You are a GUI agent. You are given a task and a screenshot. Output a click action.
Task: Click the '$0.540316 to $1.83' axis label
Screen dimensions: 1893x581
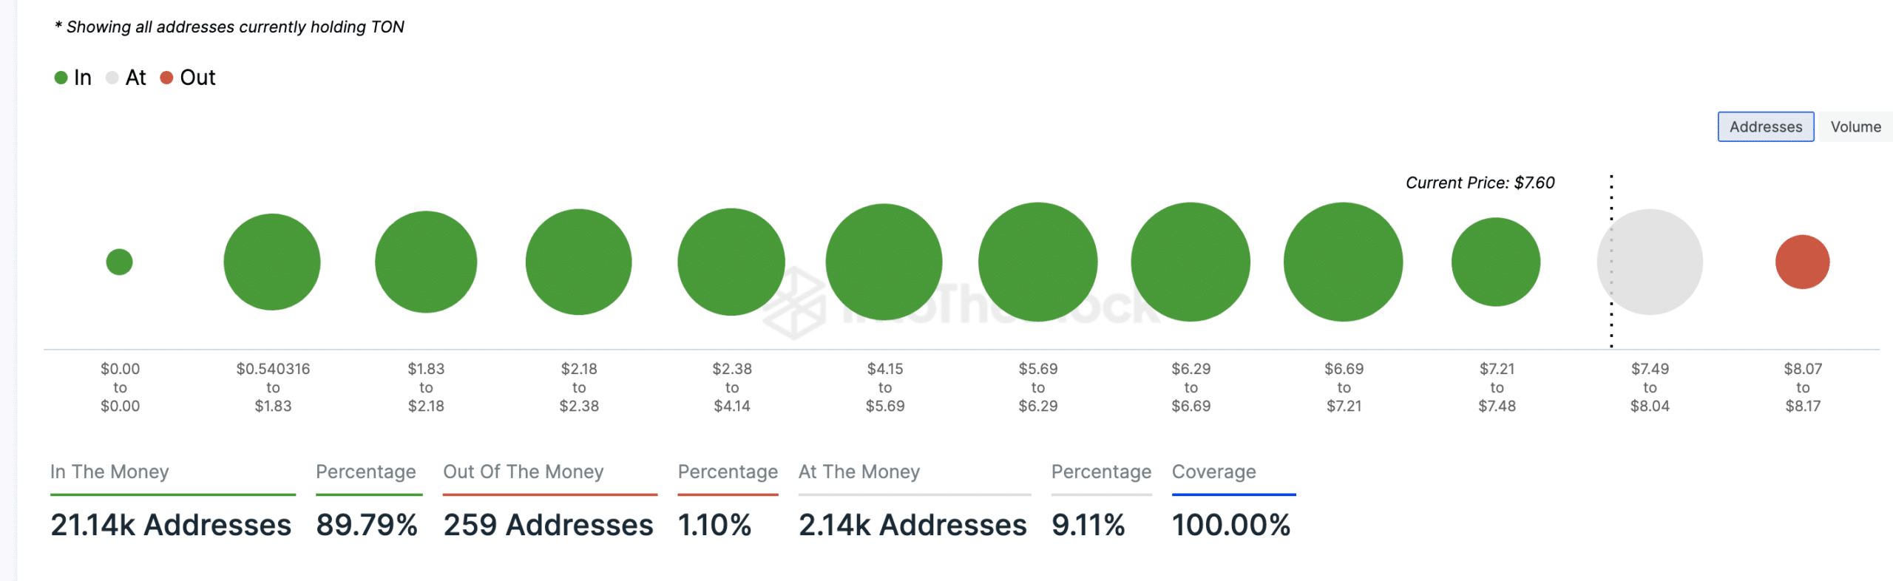tap(273, 387)
